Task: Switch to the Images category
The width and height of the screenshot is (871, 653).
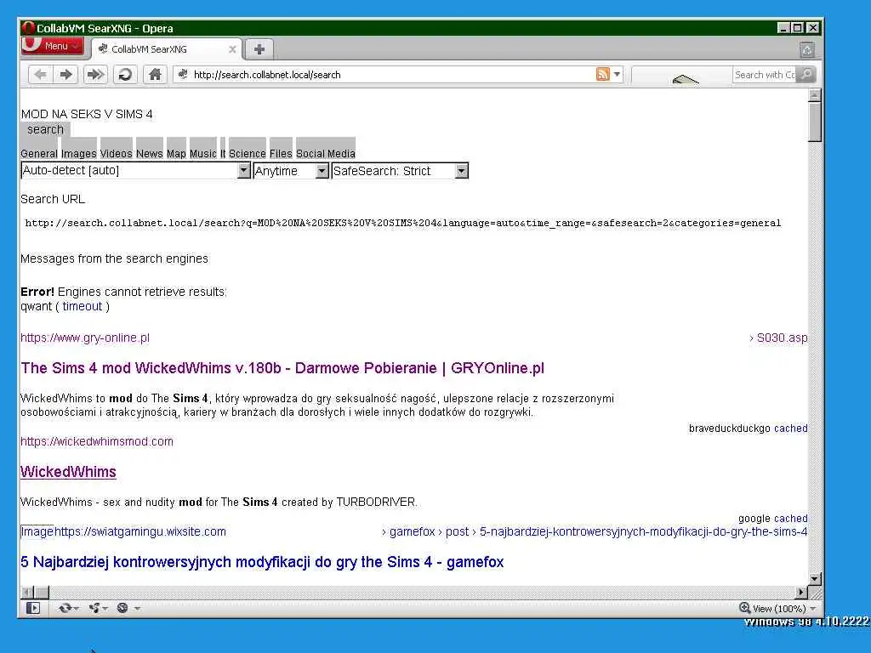Action: pyautogui.click(x=79, y=153)
